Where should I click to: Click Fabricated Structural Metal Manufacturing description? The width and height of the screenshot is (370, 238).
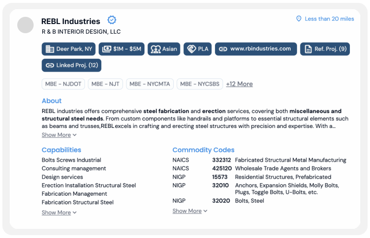290,160
